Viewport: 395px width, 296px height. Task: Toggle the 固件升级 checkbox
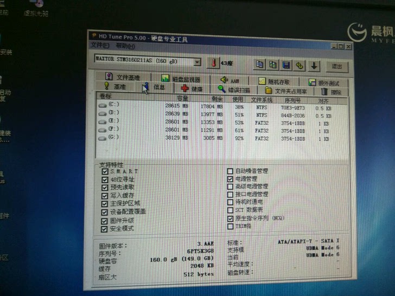point(104,221)
